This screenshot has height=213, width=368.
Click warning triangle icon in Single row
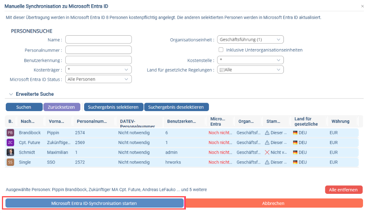point(267,162)
